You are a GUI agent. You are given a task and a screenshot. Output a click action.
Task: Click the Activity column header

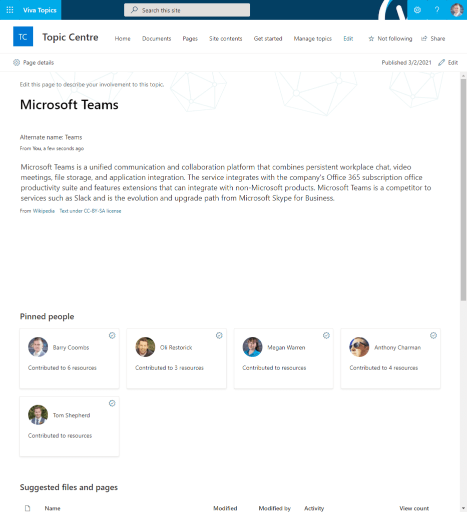click(x=314, y=508)
